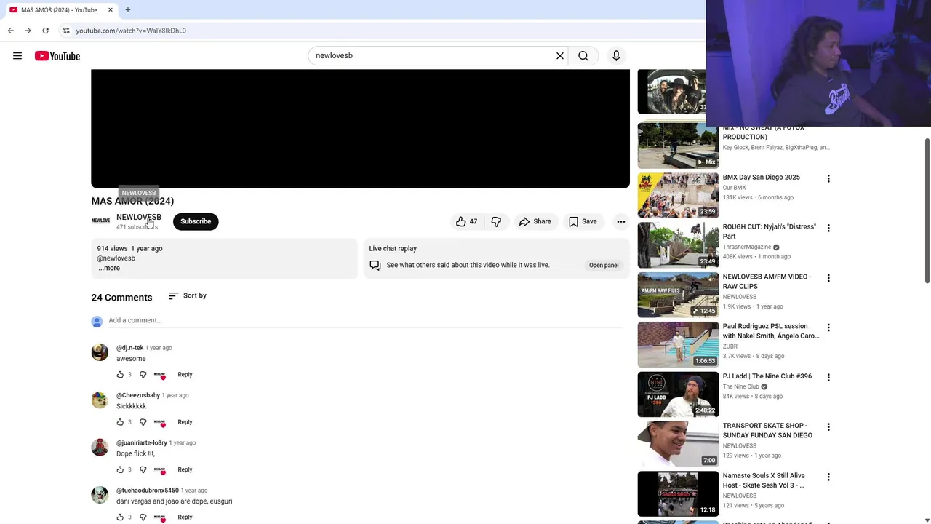Screen dimensions: 931x524
Task: Open PJ Ladd The Nine Club #396 title
Action: tap(767, 376)
